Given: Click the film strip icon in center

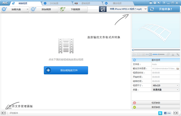Looking at the screenshot, I should tap(66, 46).
